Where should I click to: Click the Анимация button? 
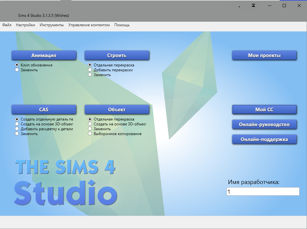[x=44, y=55]
